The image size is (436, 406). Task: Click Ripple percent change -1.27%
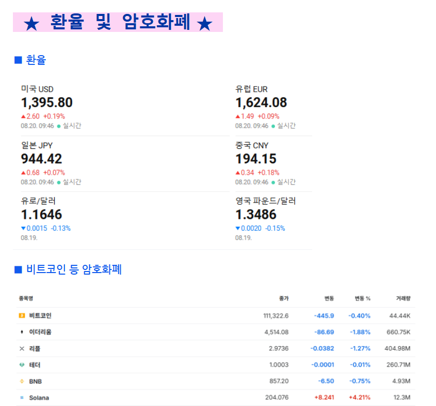pyautogui.click(x=360, y=348)
